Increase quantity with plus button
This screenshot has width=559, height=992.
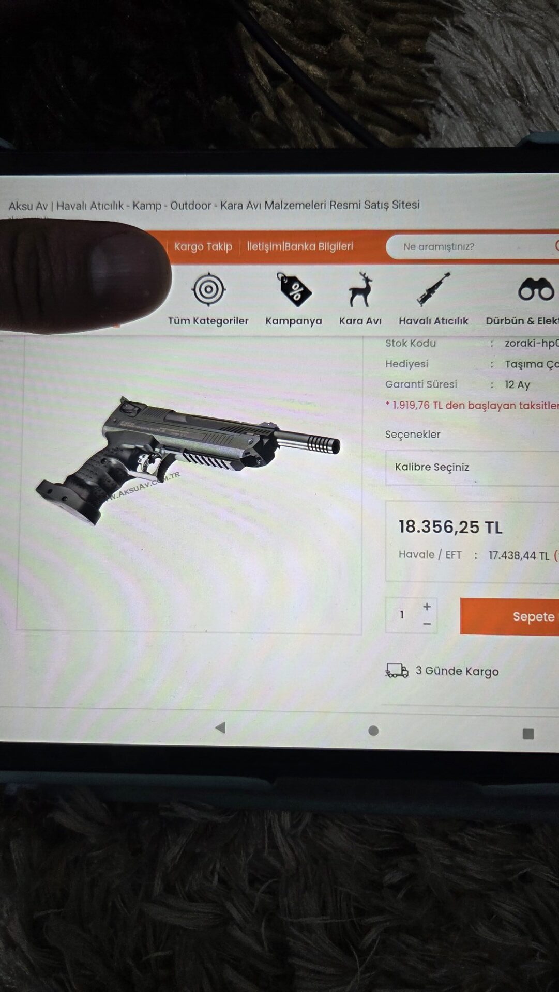coord(427,607)
